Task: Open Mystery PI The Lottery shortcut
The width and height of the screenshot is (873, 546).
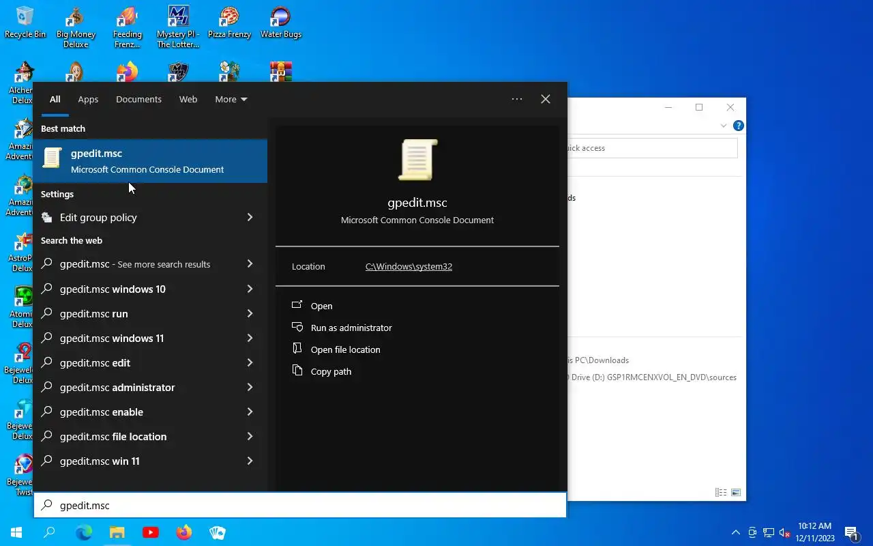Action: click(178, 27)
